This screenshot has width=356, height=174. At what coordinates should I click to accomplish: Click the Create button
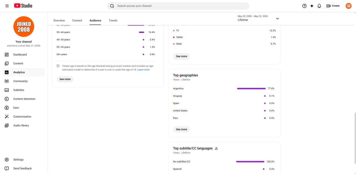[x=333, y=6]
